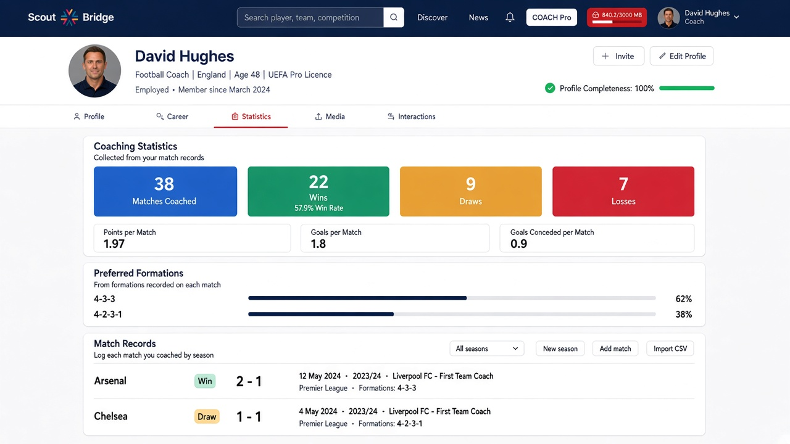Click the Invite button

coord(618,56)
